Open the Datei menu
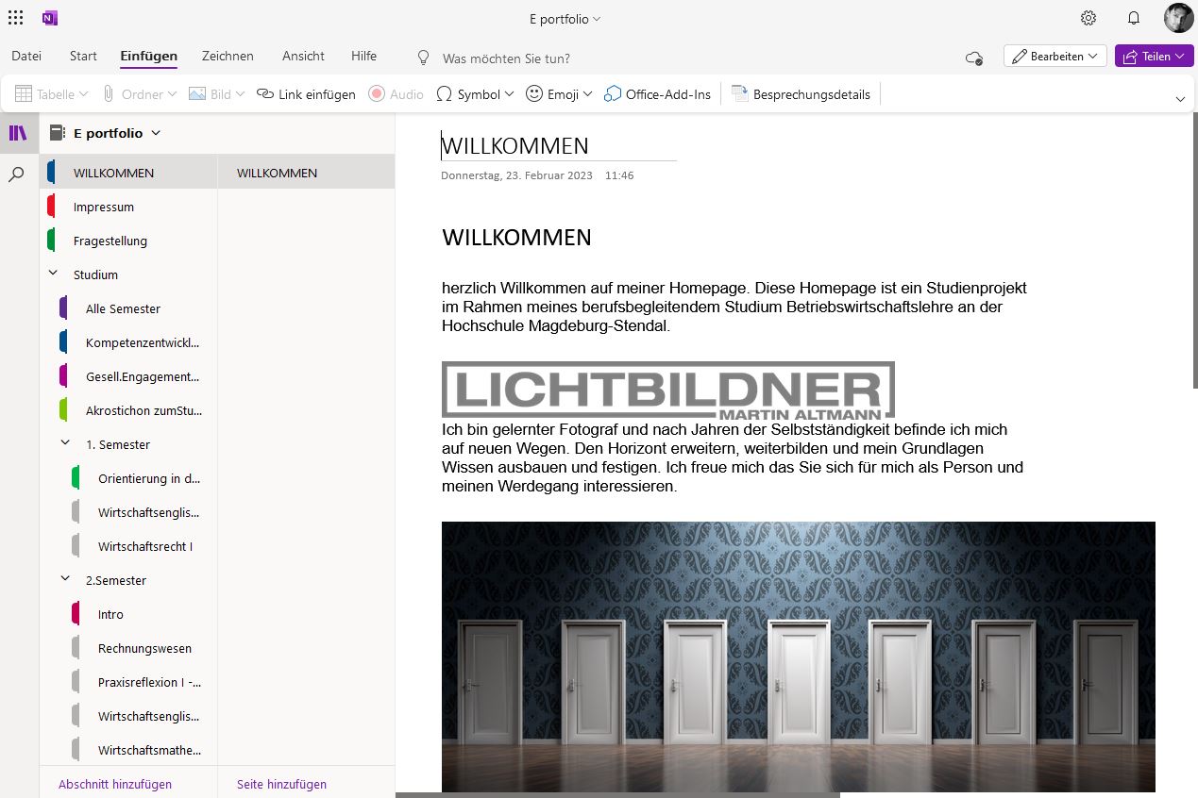The width and height of the screenshot is (1198, 798). [x=26, y=56]
